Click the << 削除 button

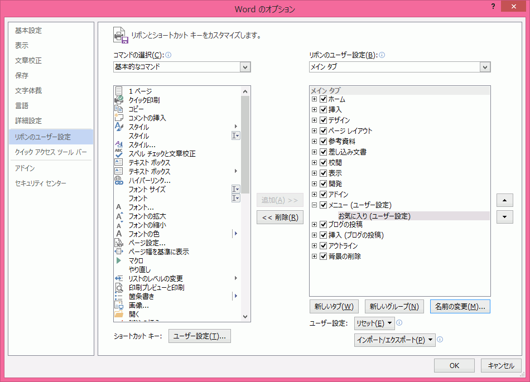coord(280,217)
